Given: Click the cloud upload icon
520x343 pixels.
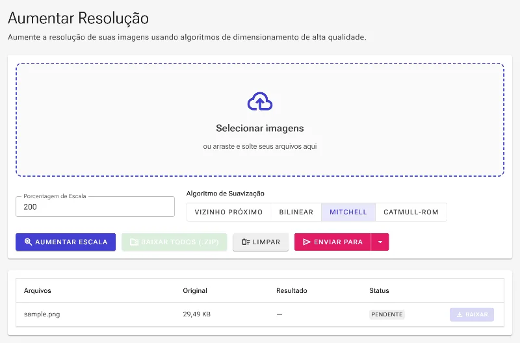Looking at the screenshot, I should (x=259, y=101).
